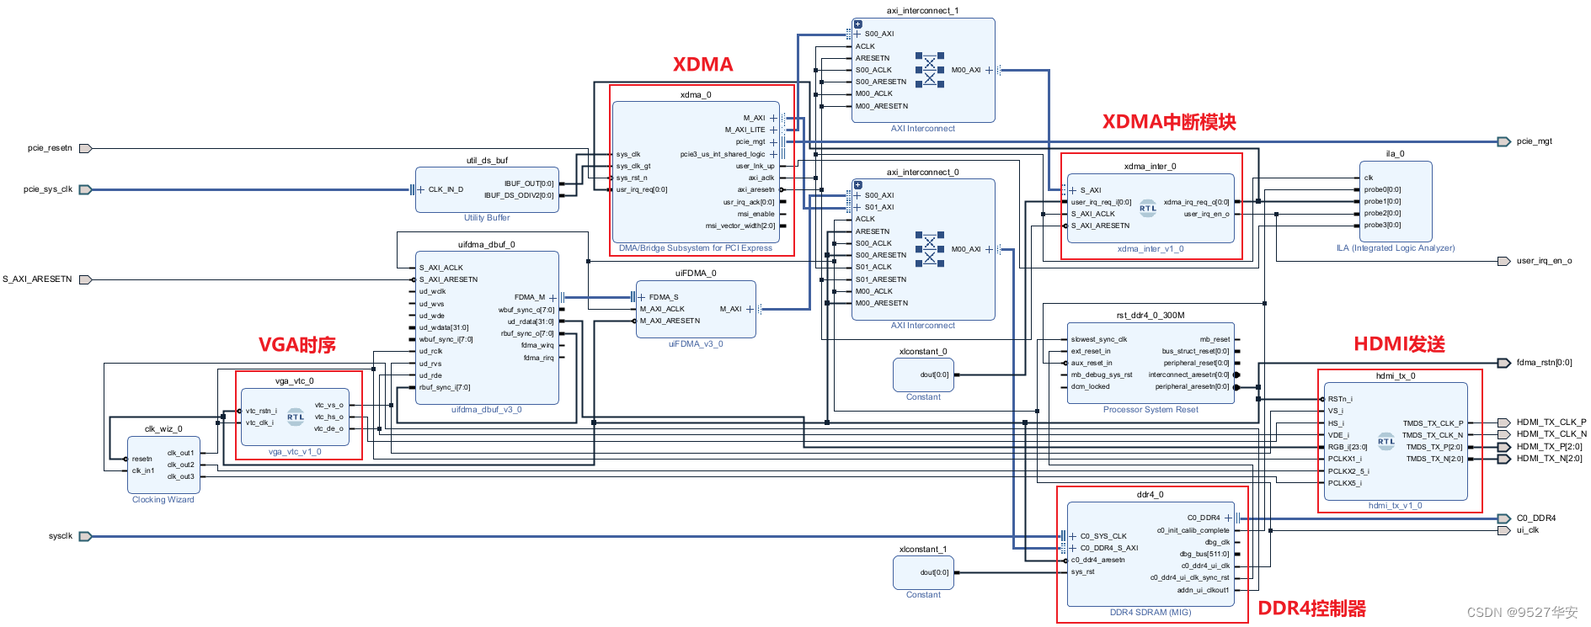Click the 'Processor System Reset' label
Viewport: 1591px width, 627px height.
pos(1151,410)
